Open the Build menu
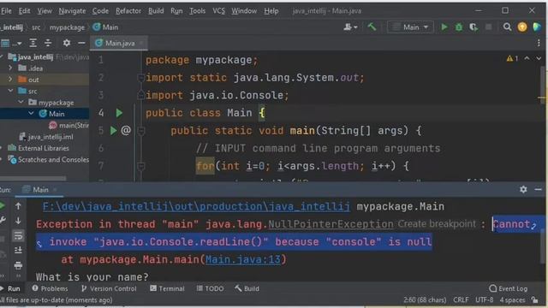Image resolution: width=548 pixels, height=308 pixels. click(x=156, y=11)
